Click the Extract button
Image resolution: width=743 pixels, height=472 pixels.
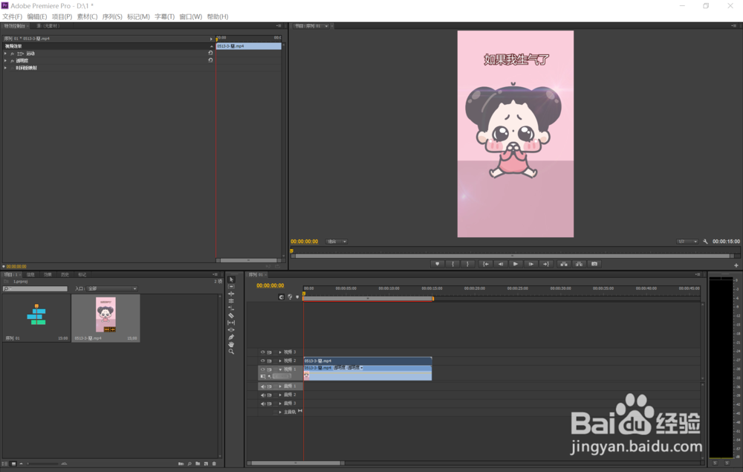click(x=579, y=264)
